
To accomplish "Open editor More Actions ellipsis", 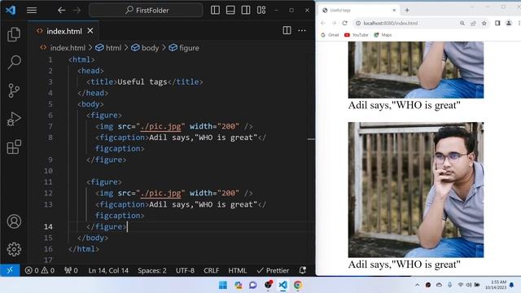I will [x=302, y=31].
